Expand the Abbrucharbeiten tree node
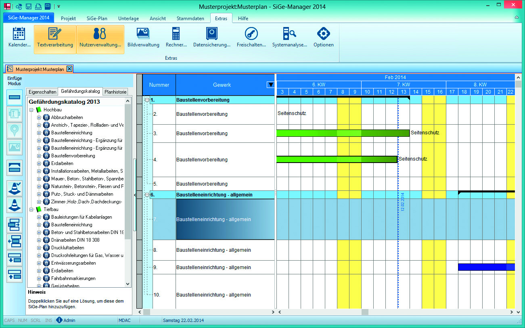The width and height of the screenshot is (525, 328). [x=39, y=117]
